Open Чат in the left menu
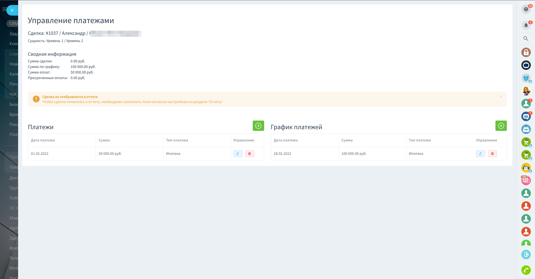535x279 pixels. pos(13,94)
